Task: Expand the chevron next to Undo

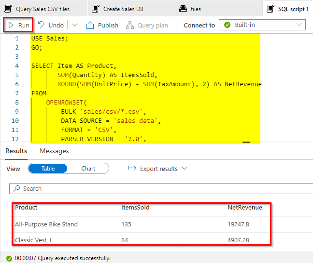Action: tap(74, 25)
